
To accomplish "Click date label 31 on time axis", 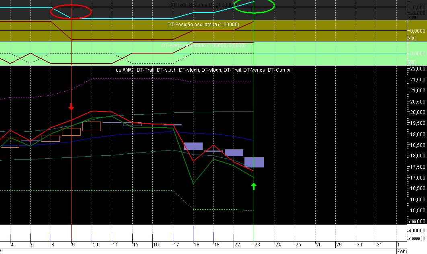I will (x=379, y=245).
